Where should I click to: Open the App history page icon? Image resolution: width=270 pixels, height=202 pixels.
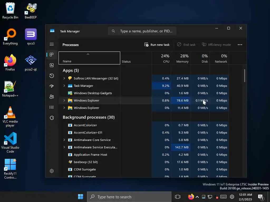tap(52, 76)
